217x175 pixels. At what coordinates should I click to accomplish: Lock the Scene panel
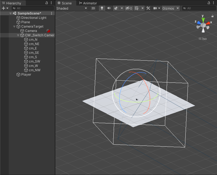(209, 3)
